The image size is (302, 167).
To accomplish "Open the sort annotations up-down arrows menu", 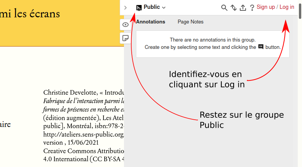I will coord(234,7).
